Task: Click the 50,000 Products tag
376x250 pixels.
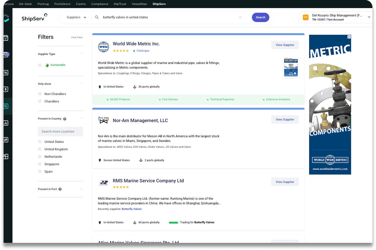Action: 118,99
